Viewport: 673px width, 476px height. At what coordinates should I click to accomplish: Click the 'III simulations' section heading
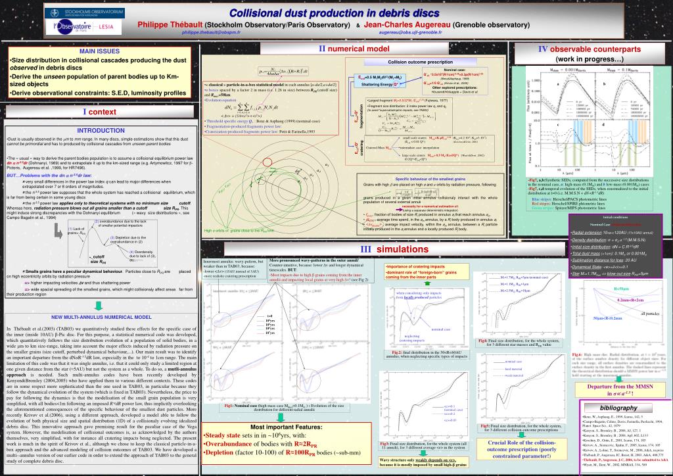pos(394,249)
